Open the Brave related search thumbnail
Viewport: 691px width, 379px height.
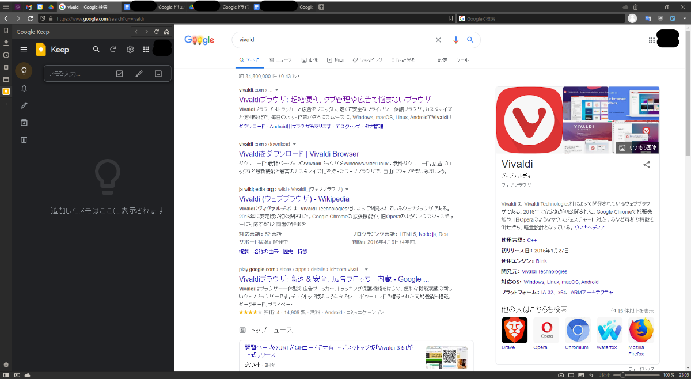tap(514, 330)
